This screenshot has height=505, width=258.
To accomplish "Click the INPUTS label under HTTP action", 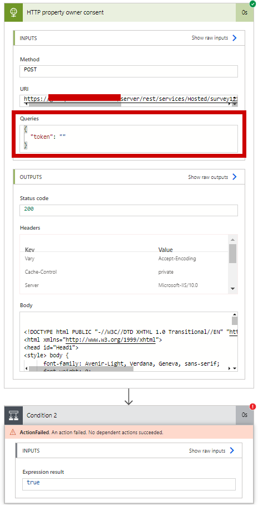I will pos(28,38).
